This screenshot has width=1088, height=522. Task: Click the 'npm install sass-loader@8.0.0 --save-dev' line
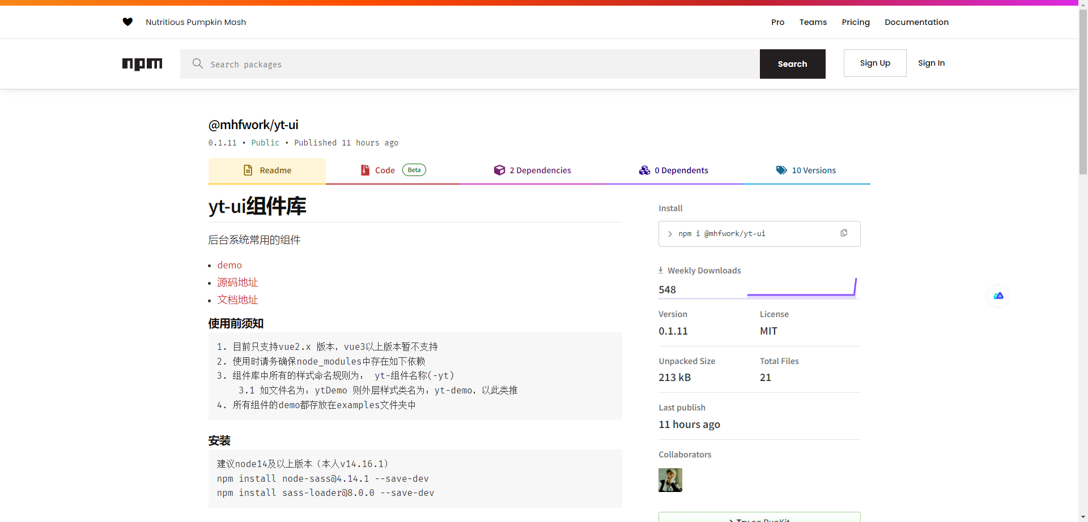point(325,493)
